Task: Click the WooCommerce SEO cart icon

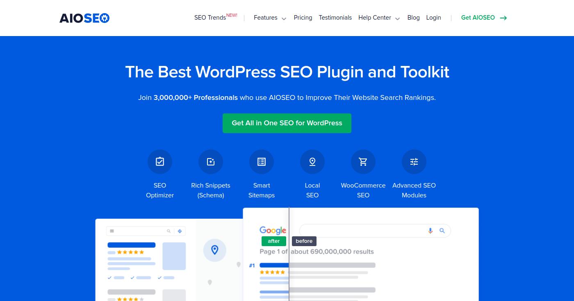Action: tap(363, 162)
